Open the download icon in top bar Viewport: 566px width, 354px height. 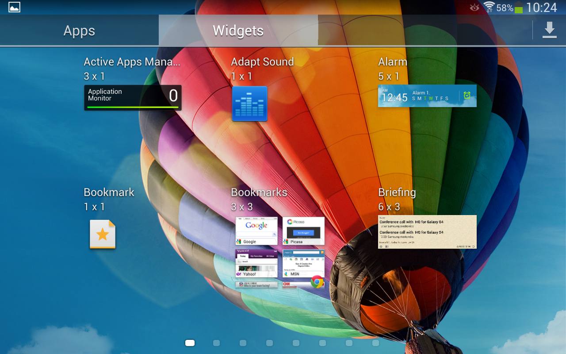tap(549, 30)
